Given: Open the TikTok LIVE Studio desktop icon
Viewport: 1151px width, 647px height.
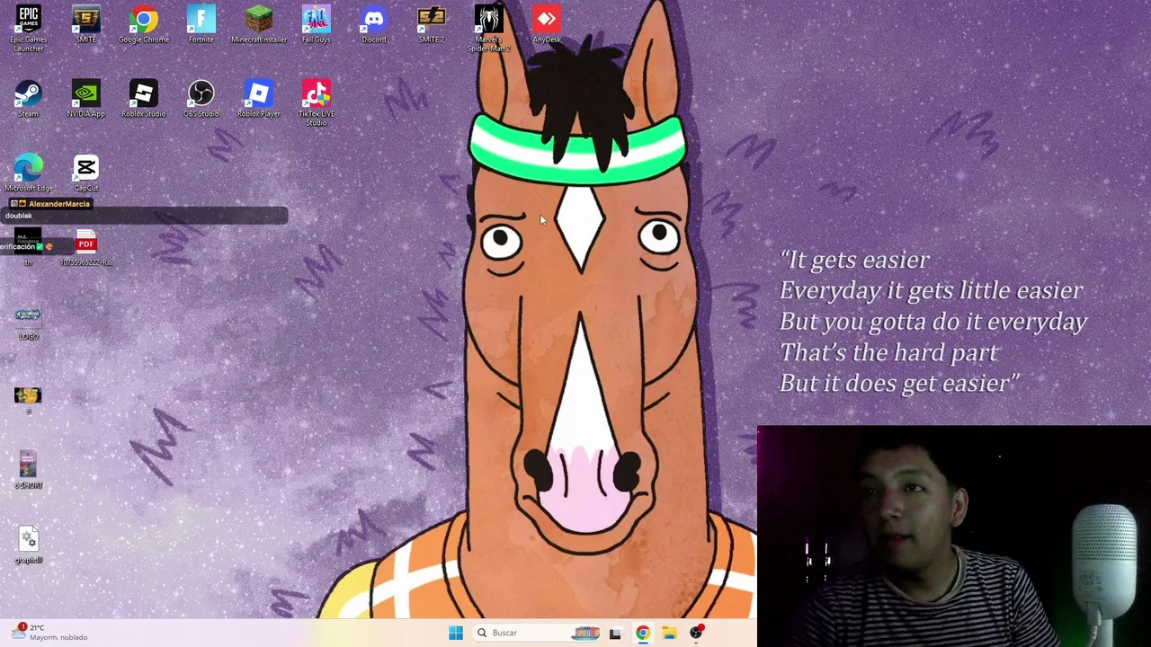Looking at the screenshot, I should (317, 102).
